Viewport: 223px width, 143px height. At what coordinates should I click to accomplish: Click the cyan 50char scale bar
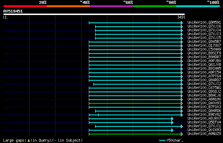point(162,141)
